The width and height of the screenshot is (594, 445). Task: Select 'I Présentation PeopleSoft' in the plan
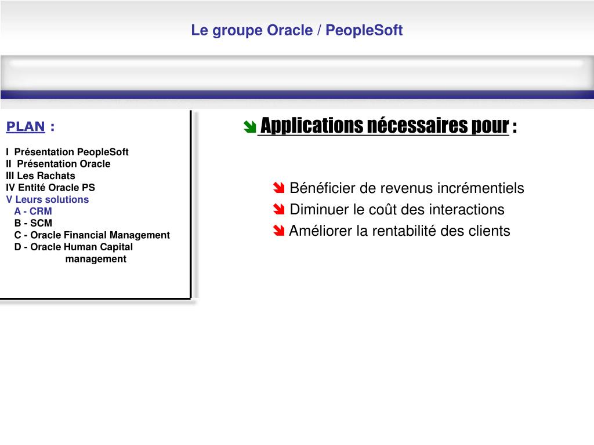[67, 152]
